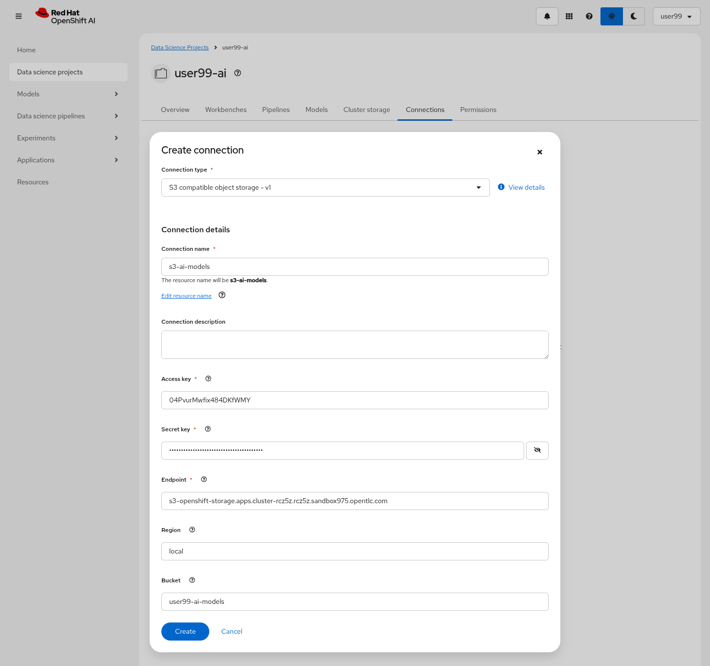Expand Data science pipelines section
This screenshot has width=710, height=666.
tap(68, 116)
